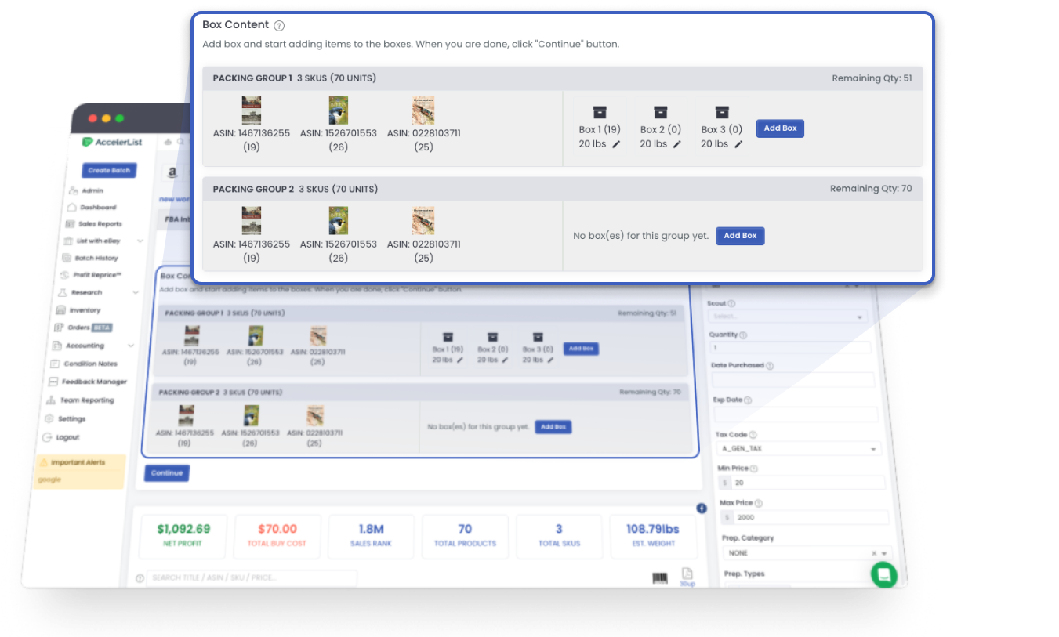This screenshot has width=1059, height=637.
Task: Go to Batch History in the sidebar
Action: (96, 258)
